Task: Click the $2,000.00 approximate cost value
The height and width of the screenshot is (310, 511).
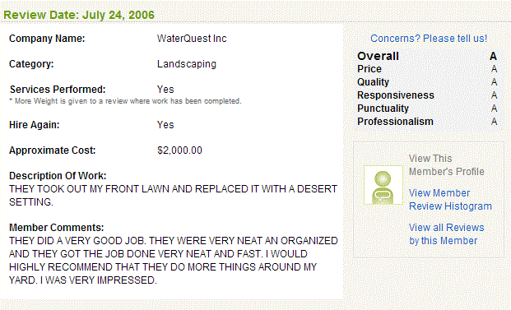Action: [179, 150]
